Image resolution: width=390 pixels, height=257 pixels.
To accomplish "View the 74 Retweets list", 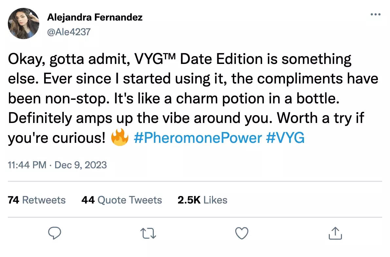I will (x=37, y=200).
